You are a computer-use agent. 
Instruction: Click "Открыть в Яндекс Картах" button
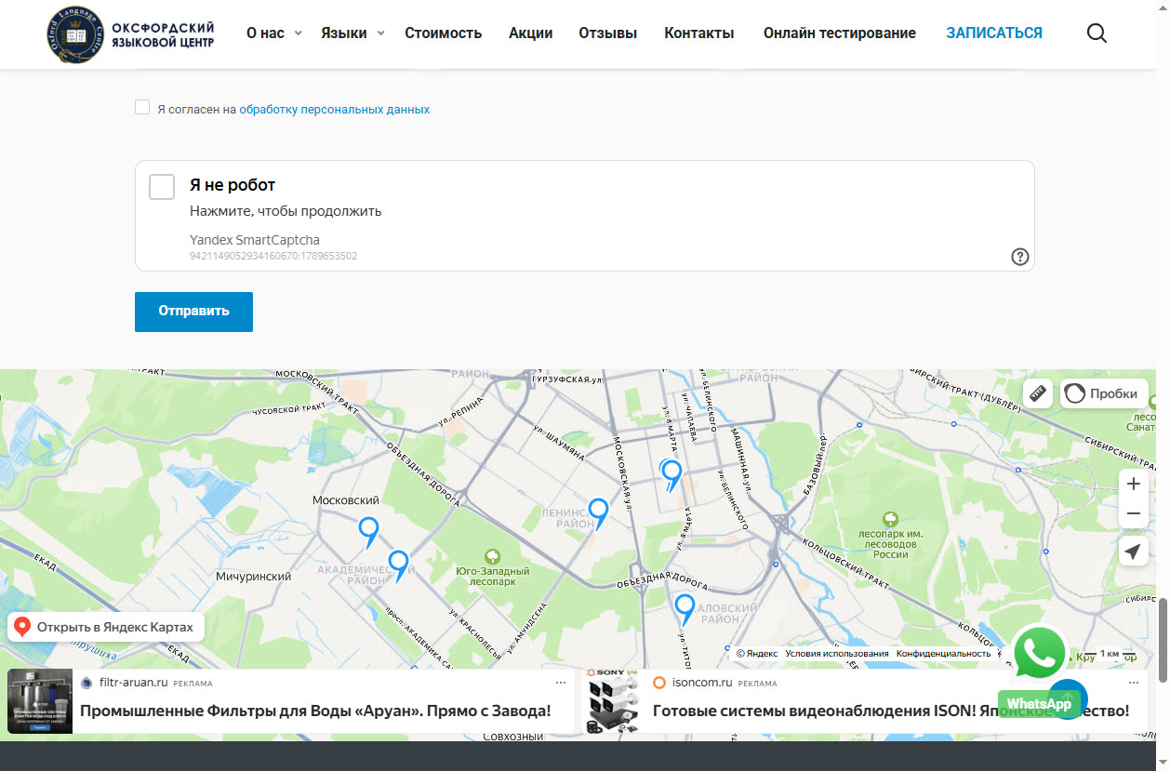[106, 627]
